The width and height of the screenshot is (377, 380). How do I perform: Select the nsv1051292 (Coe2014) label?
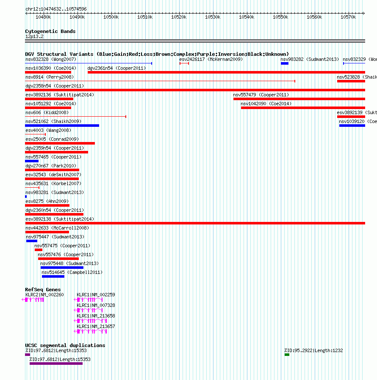[51, 104]
